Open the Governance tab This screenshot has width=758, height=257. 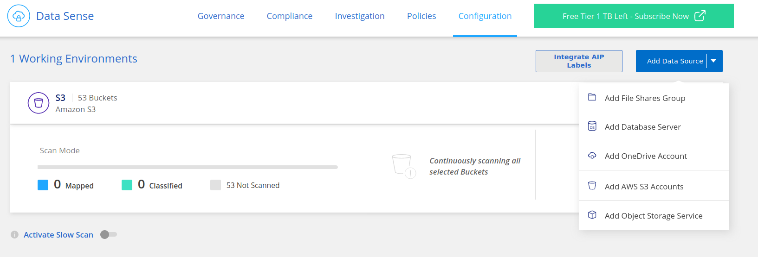[221, 16]
